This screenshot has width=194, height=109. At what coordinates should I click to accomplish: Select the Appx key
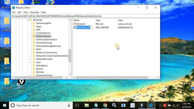tap(38, 26)
